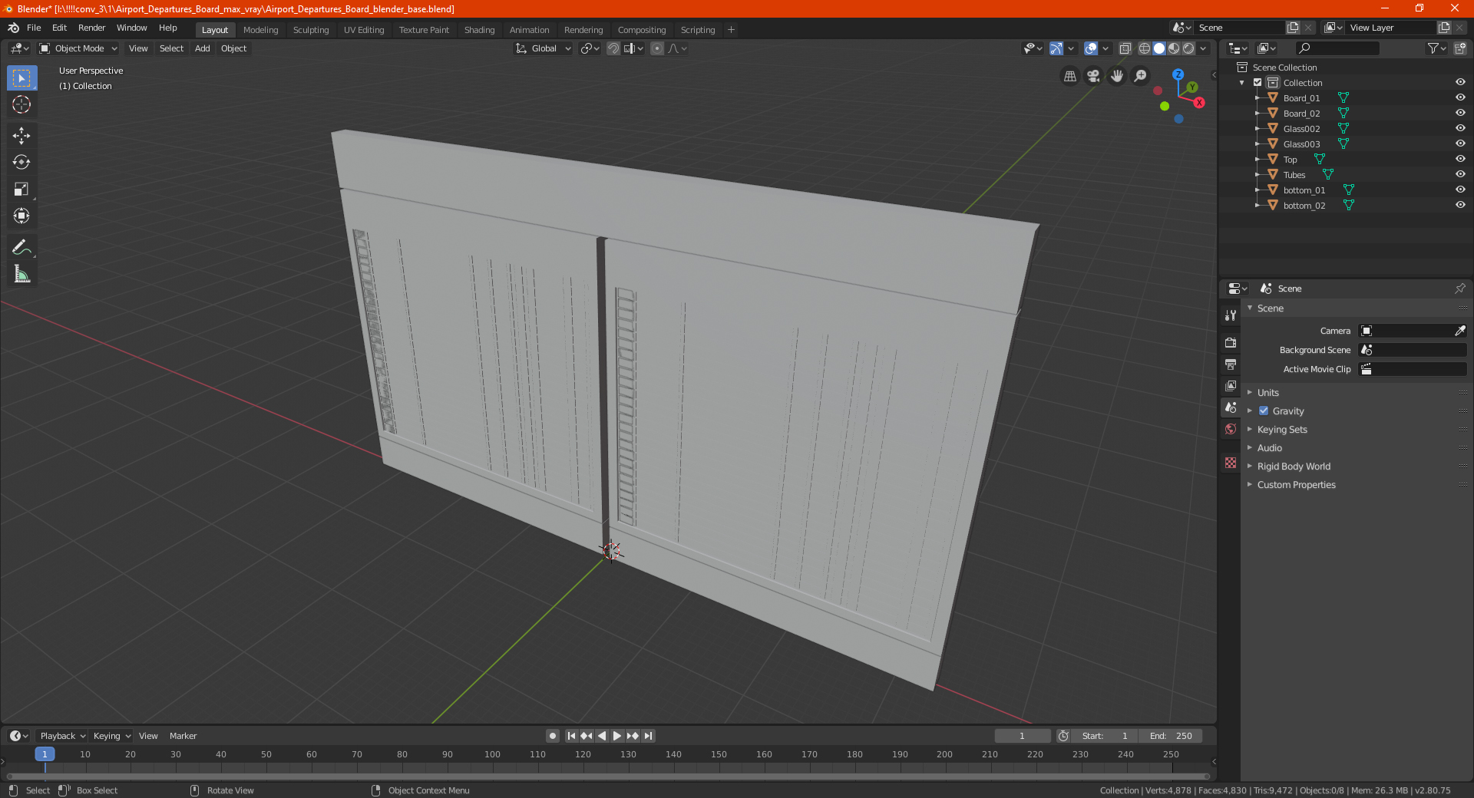
Task: Toggle snapping magnet
Action: [x=613, y=48]
